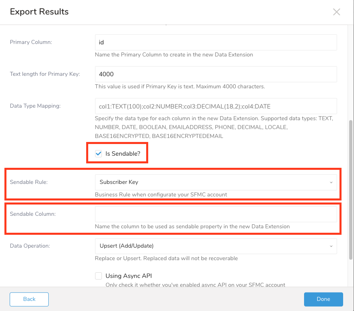Click the Data Operation chevron arrow
The image size is (354, 311).
331,246
